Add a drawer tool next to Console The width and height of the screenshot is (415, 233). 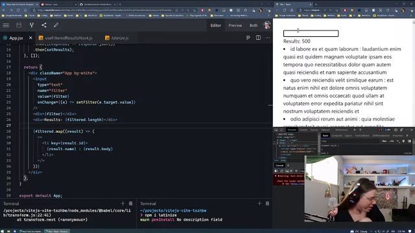coord(288,166)
